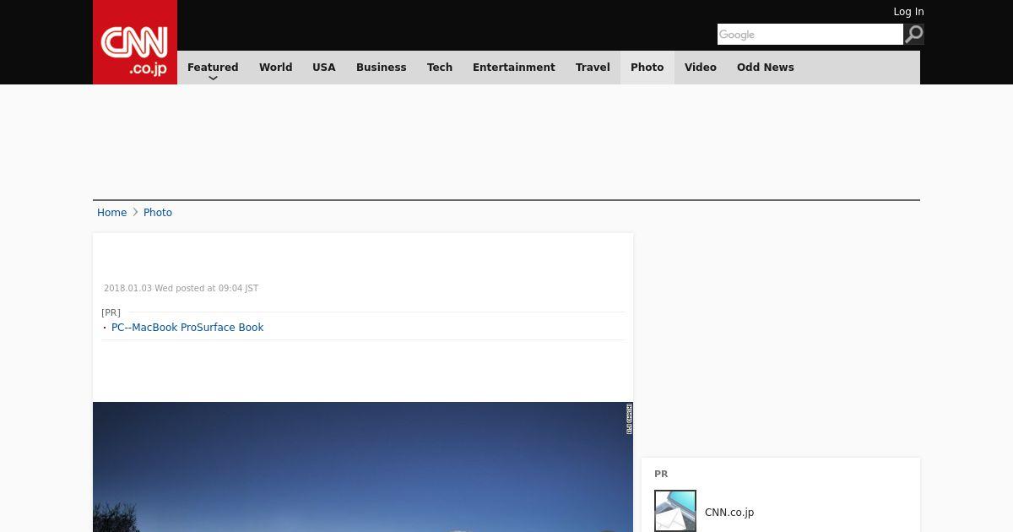Go to the Video section
This screenshot has height=532, width=1013.
(x=701, y=68)
